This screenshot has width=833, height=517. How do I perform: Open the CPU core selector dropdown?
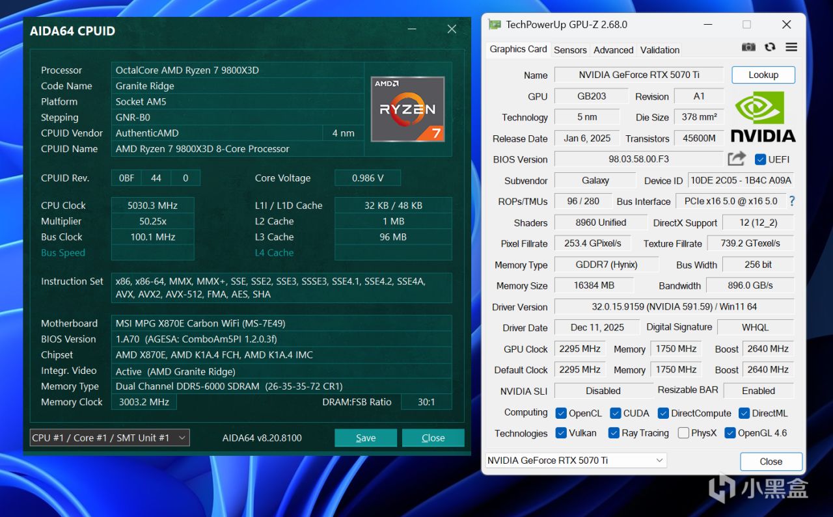[x=109, y=438]
